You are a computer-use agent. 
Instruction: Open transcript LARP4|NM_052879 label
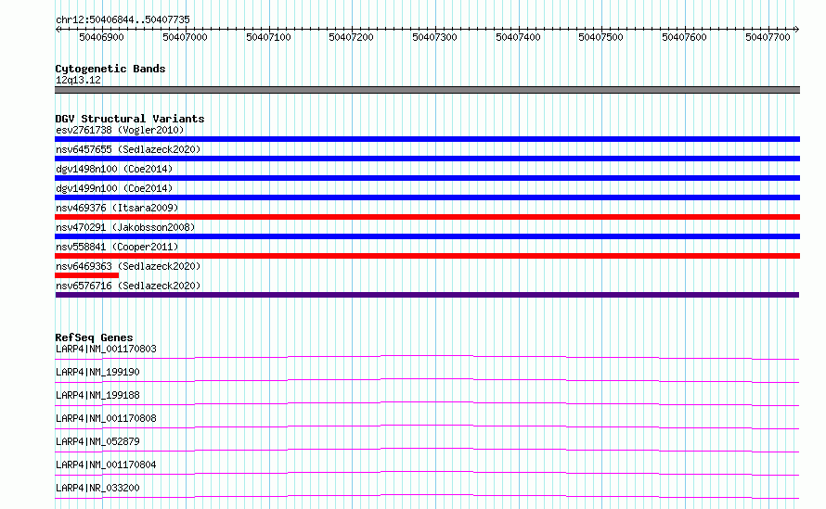coord(98,441)
